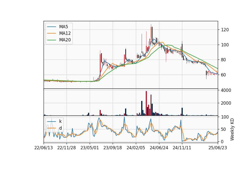This screenshot has width=242, height=174.
Task: Click the 80 price axis tick label
Action: click(x=224, y=60)
